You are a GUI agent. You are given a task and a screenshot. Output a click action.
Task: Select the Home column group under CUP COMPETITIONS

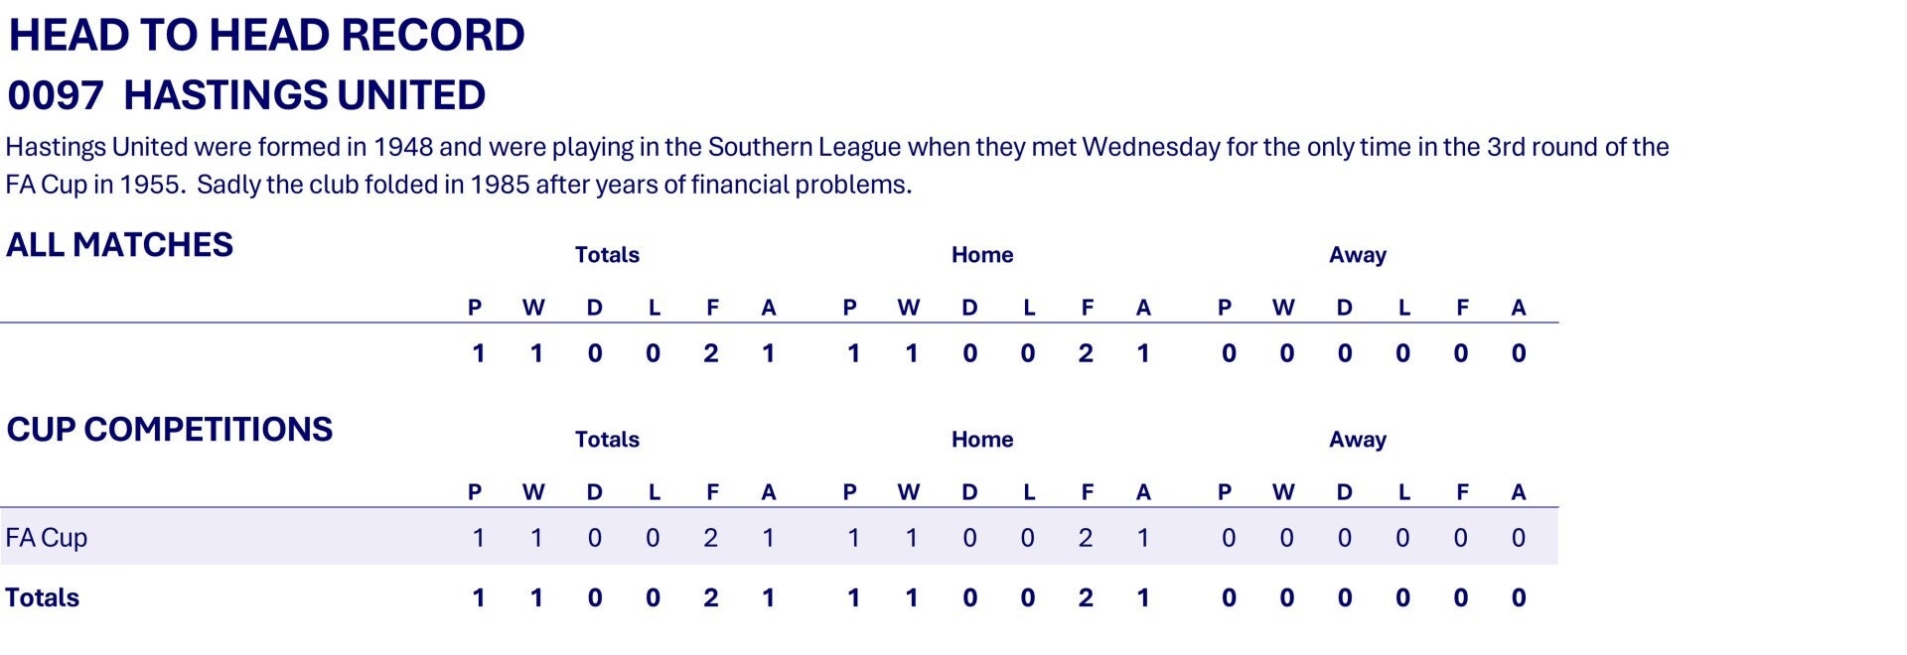click(x=982, y=440)
